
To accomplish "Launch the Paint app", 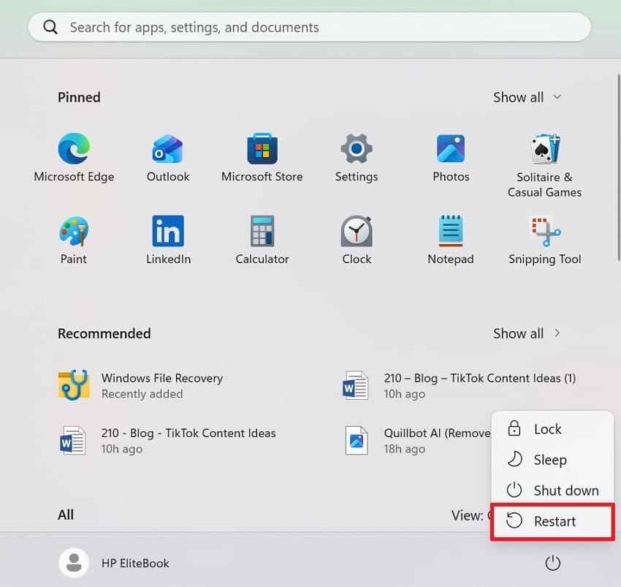I will click(74, 240).
